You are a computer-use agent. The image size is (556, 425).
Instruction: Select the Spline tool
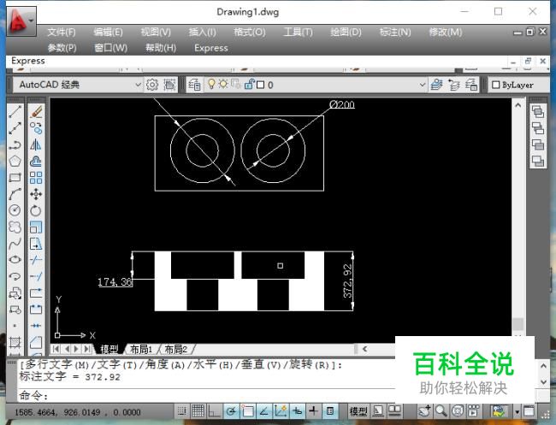click(x=15, y=244)
